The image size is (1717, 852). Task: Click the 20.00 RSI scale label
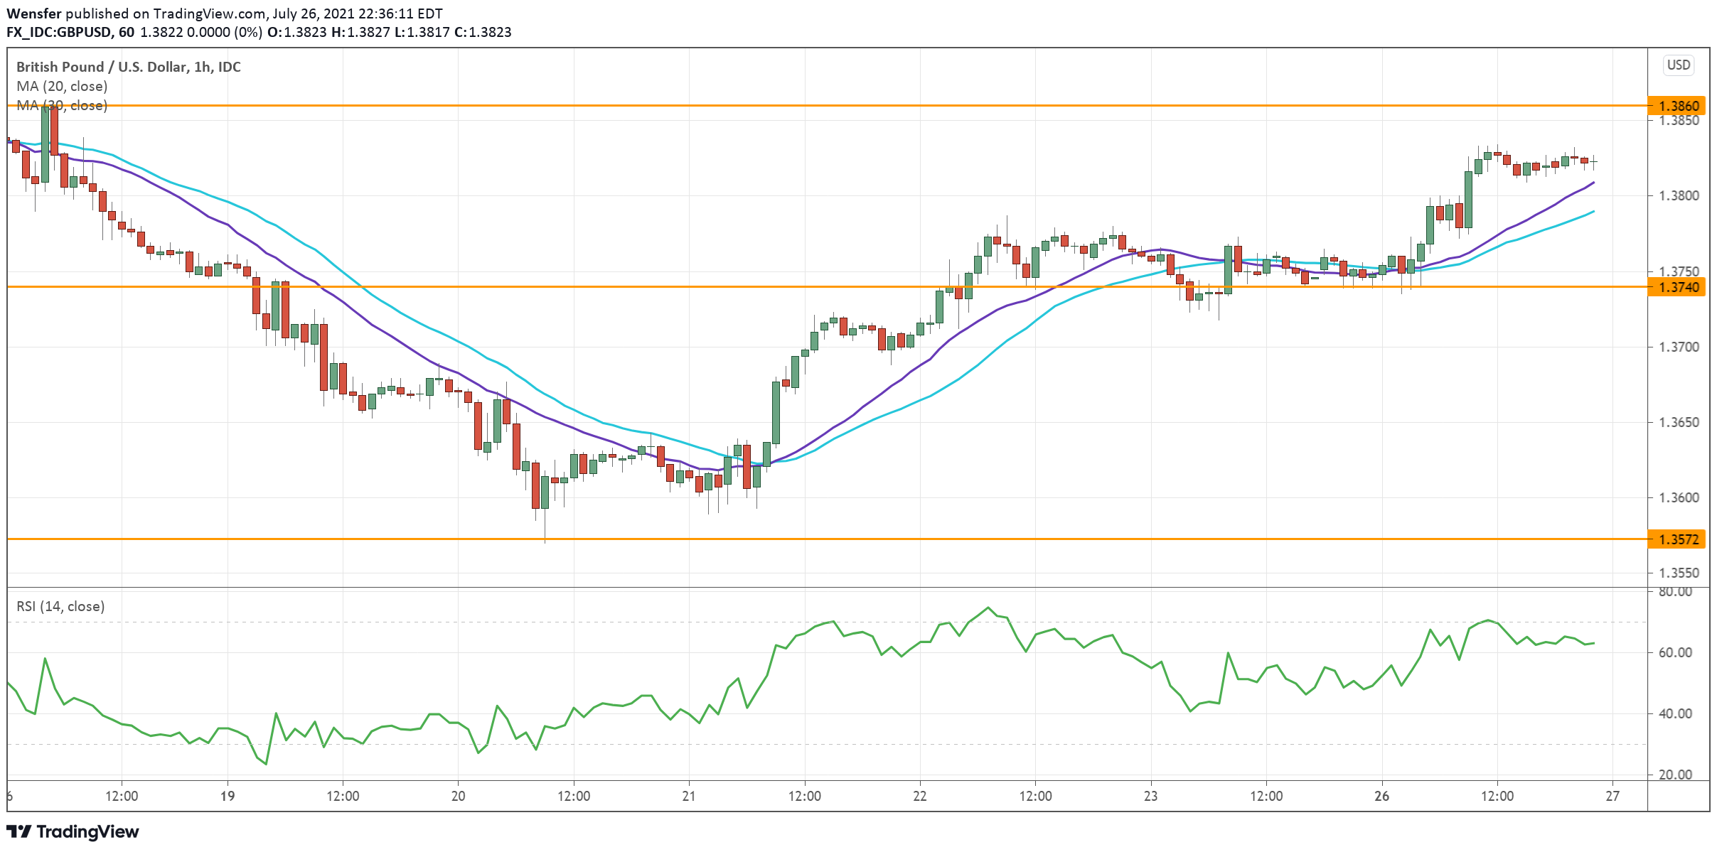click(x=1675, y=775)
